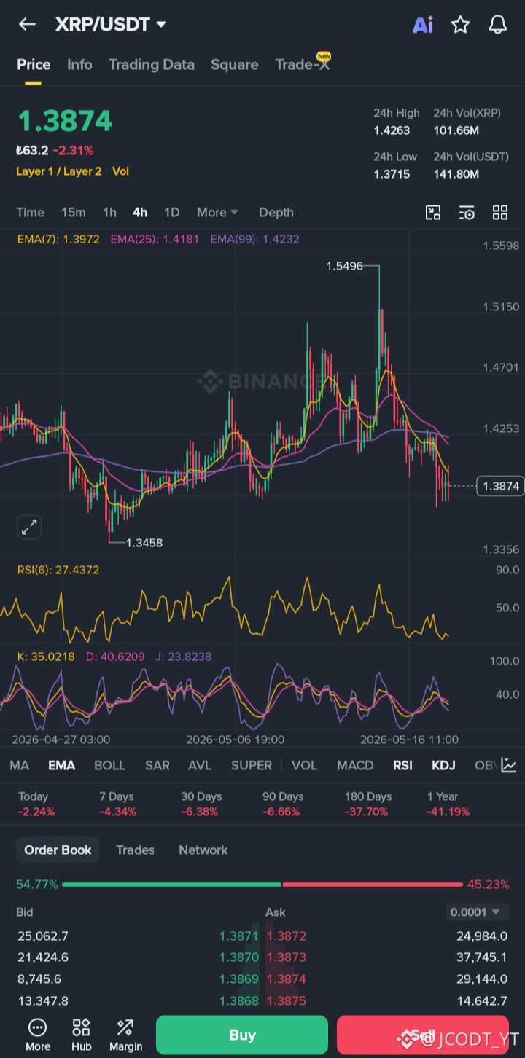Add XRP/USDT to favorites star
This screenshot has height=1058, width=525.
point(460,25)
